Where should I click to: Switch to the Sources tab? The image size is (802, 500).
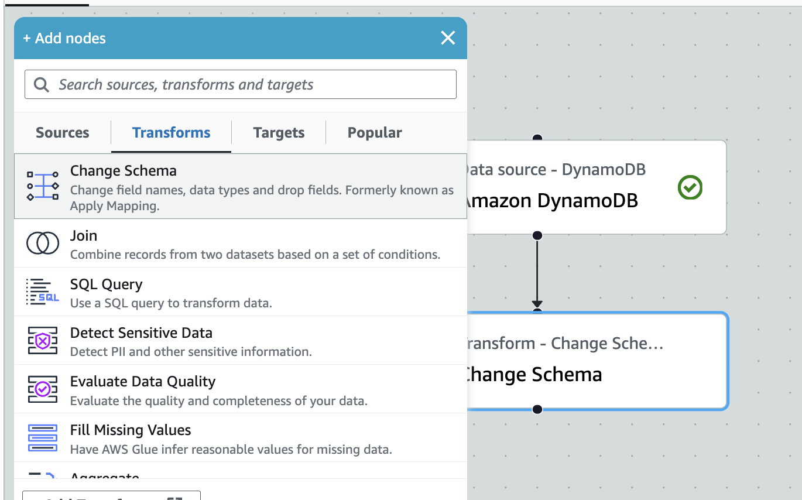point(62,132)
